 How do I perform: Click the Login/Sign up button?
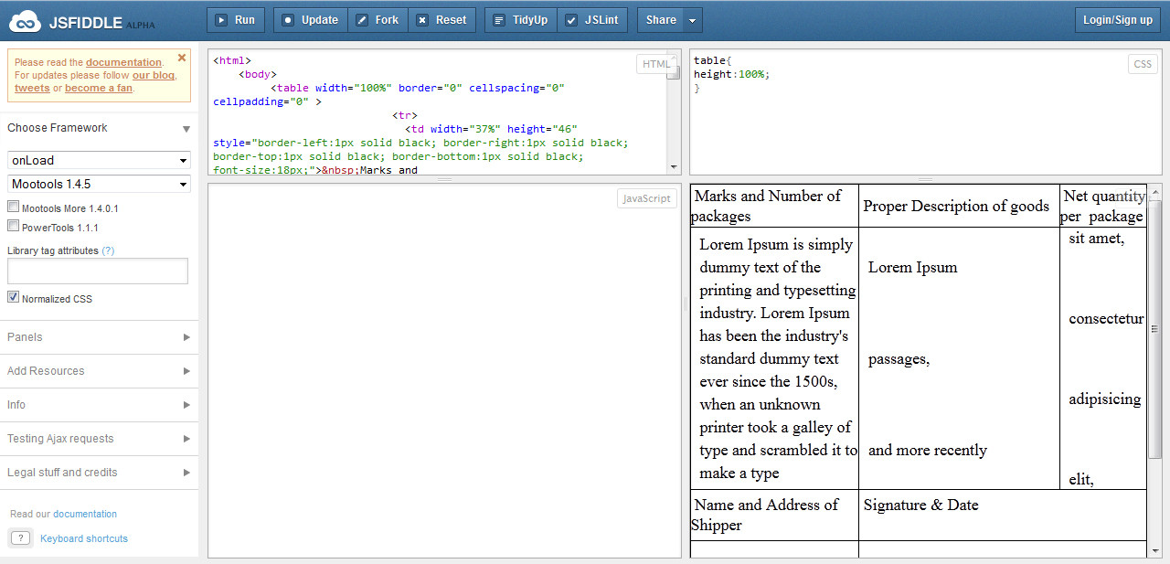[x=1117, y=19]
